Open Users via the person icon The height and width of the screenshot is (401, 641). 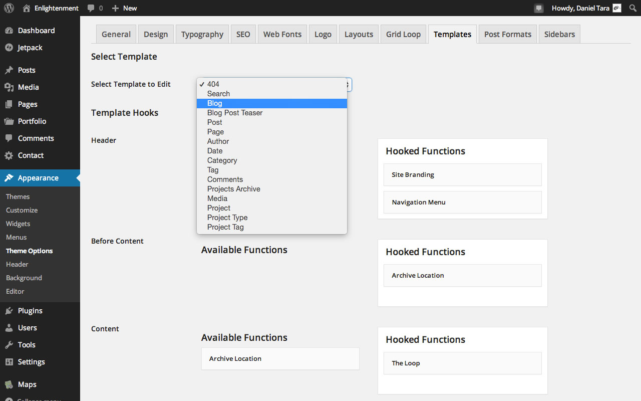pyautogui.click(x=9, y=328)
